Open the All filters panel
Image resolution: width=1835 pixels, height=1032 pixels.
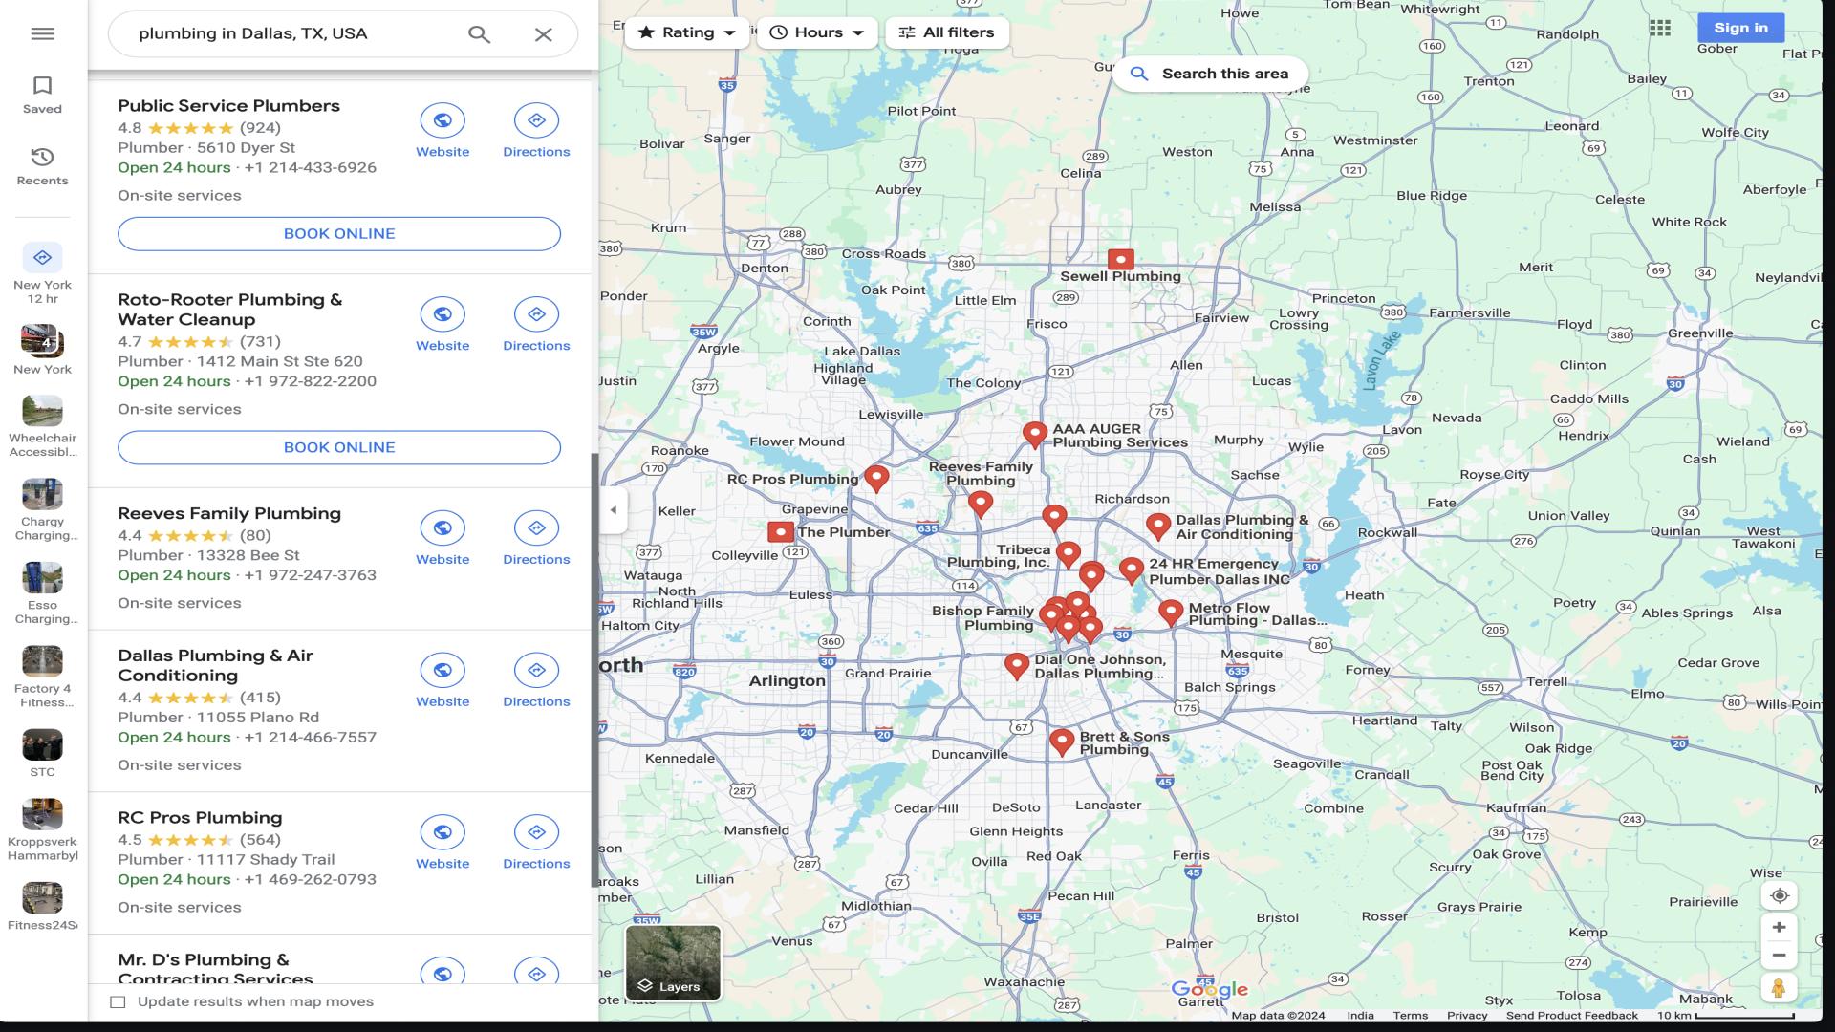946,32
